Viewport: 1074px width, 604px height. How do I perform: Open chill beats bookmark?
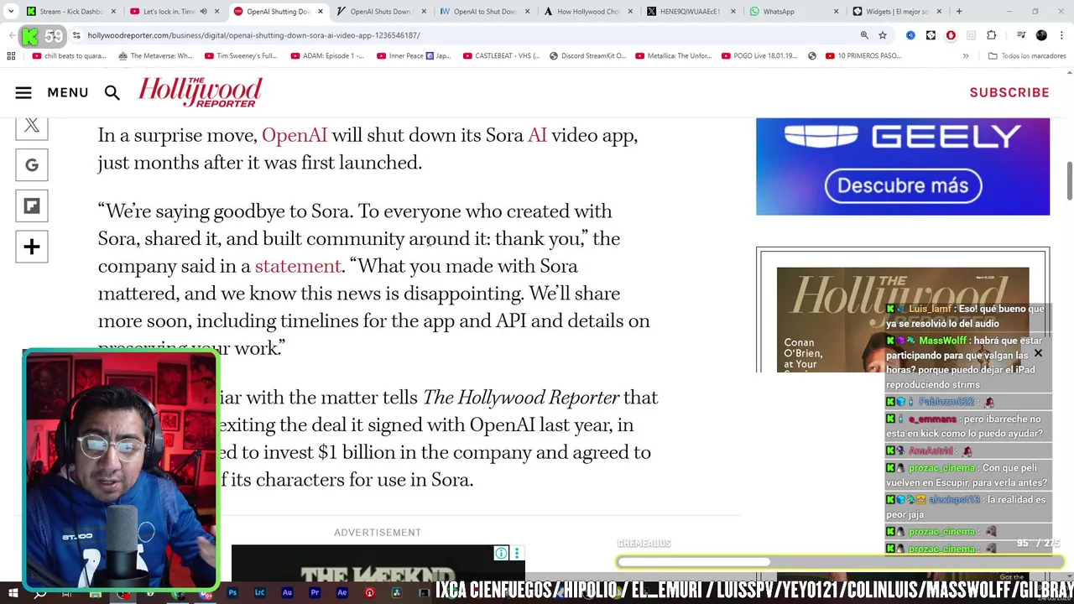[70, 56]
